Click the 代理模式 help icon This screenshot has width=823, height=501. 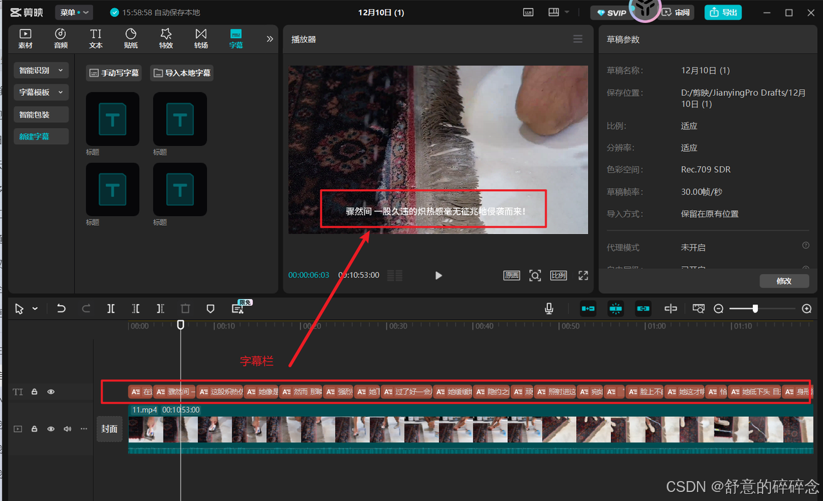(806, 246)
